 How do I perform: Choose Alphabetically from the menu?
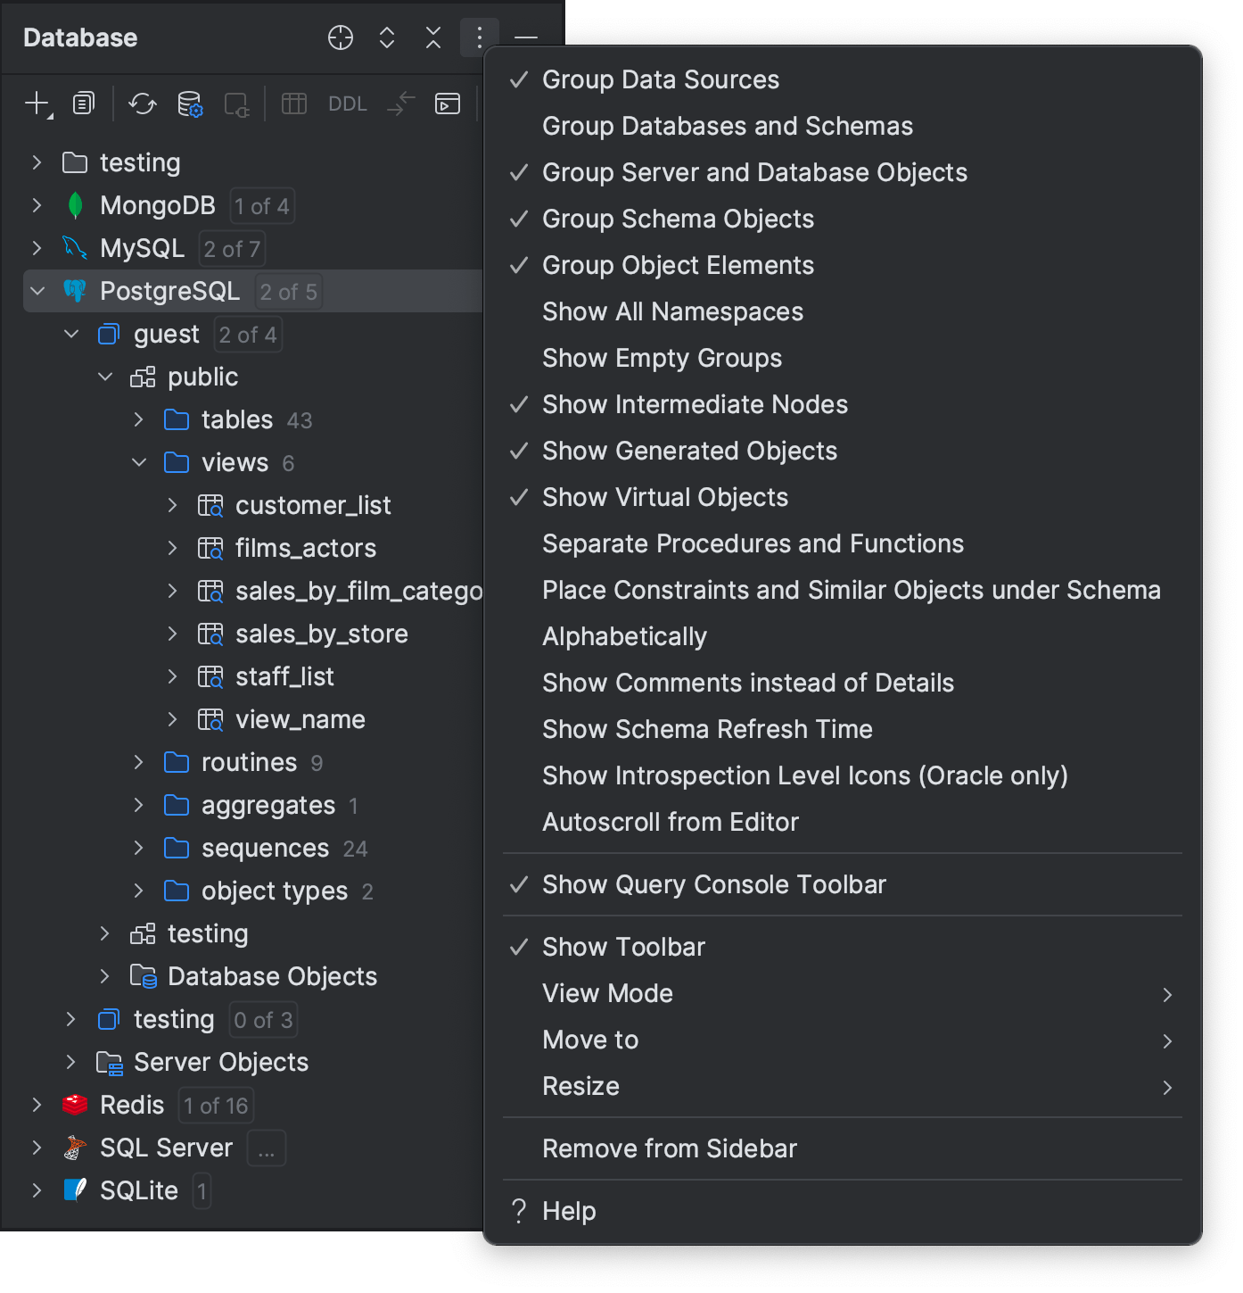624,636
